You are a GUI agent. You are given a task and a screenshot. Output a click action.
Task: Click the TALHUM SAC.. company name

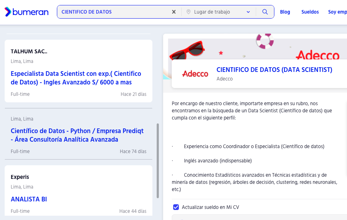pyautogui.click(x=29, y=52)
